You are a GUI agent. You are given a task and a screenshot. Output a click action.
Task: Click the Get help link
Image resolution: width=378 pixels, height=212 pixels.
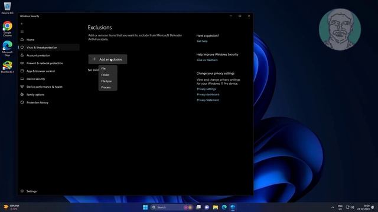(202, 41)
